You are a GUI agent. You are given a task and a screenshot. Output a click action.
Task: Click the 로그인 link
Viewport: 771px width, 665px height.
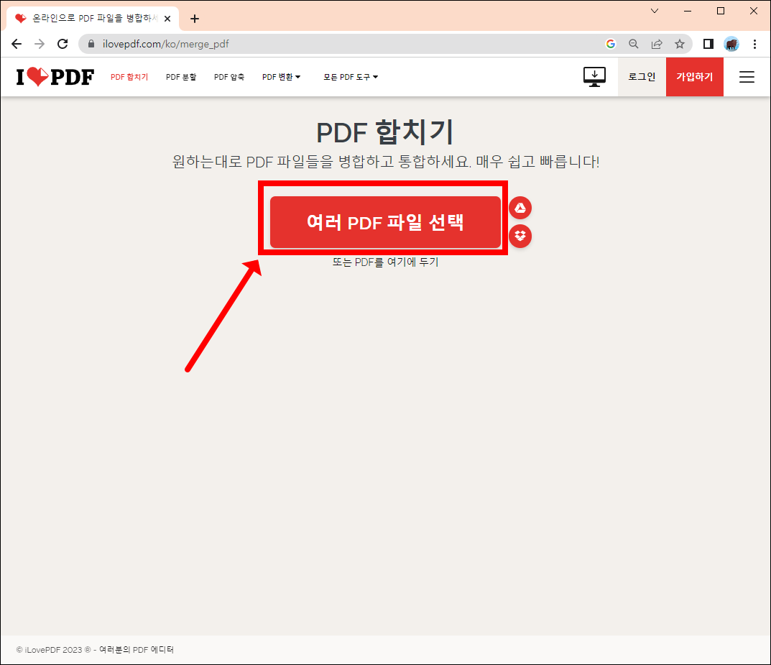coord(642,76)
